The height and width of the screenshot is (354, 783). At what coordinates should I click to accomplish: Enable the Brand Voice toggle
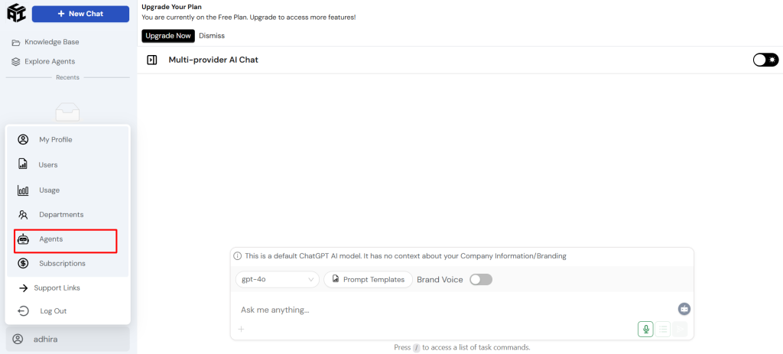click(481, 280)
